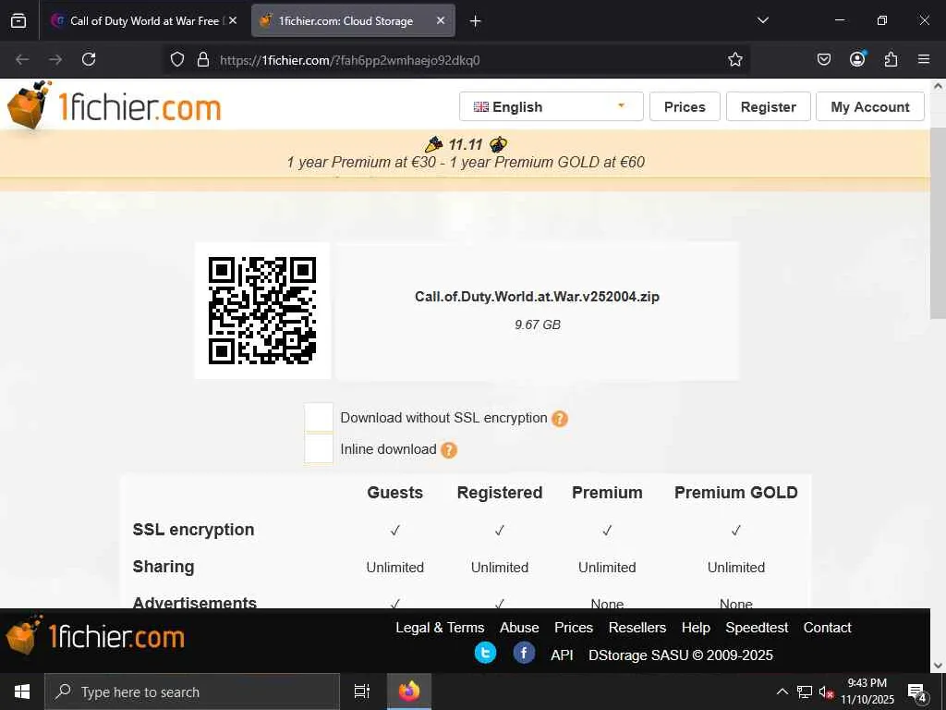
Task: Enable Inline download checkbox
Action: pyautogui.click(x=319, y=448)
